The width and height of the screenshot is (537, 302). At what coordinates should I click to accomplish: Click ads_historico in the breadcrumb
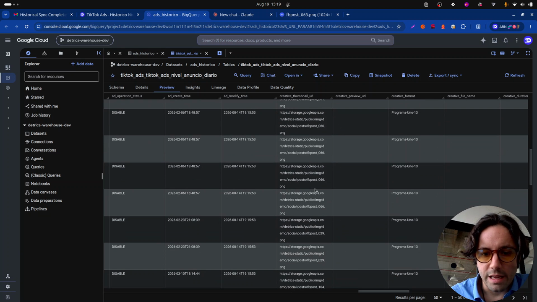(x=203, y=65)
